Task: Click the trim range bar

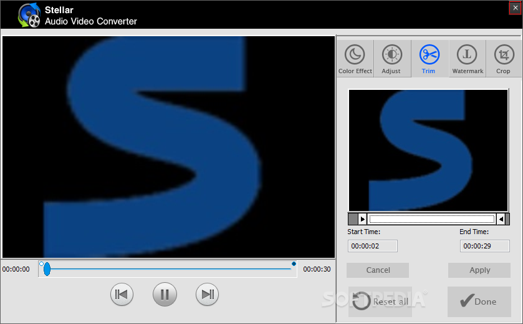Action: (x=431, y=219)
